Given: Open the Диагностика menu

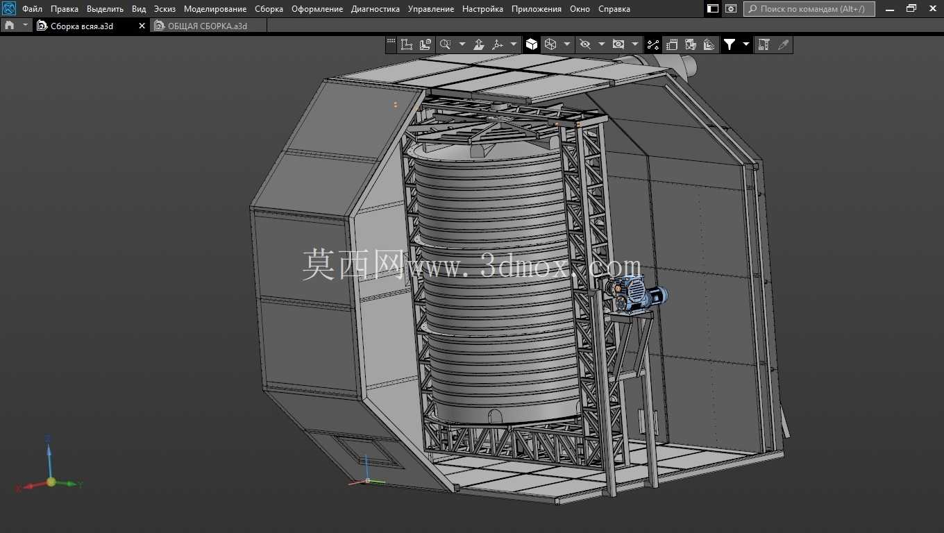Looking at the screenshot, I should pyautogui.click(x=376, y=9).
